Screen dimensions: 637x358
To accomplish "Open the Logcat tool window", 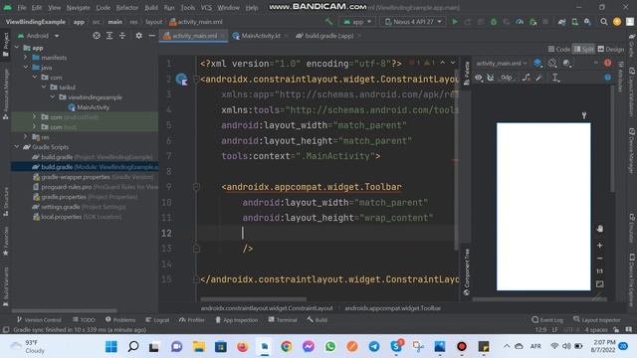I will pos(157,320).
